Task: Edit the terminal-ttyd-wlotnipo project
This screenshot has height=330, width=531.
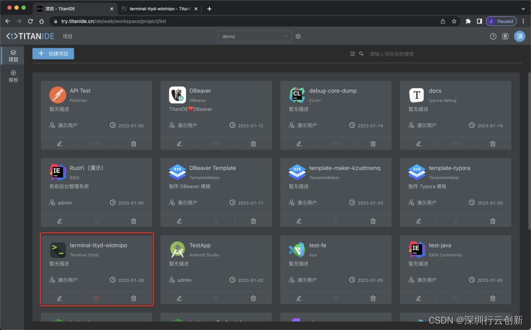Action: [59, 298]
